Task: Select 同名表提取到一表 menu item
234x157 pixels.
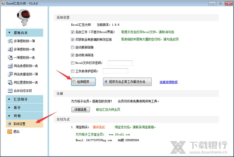Action: pos(26,66)
